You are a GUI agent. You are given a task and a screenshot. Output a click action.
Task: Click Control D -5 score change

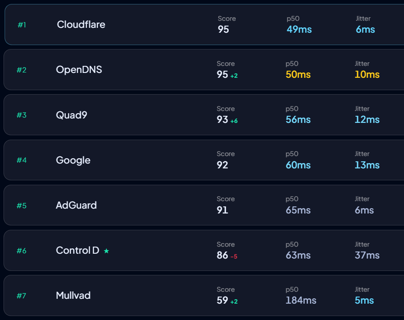tap(234, 256)
